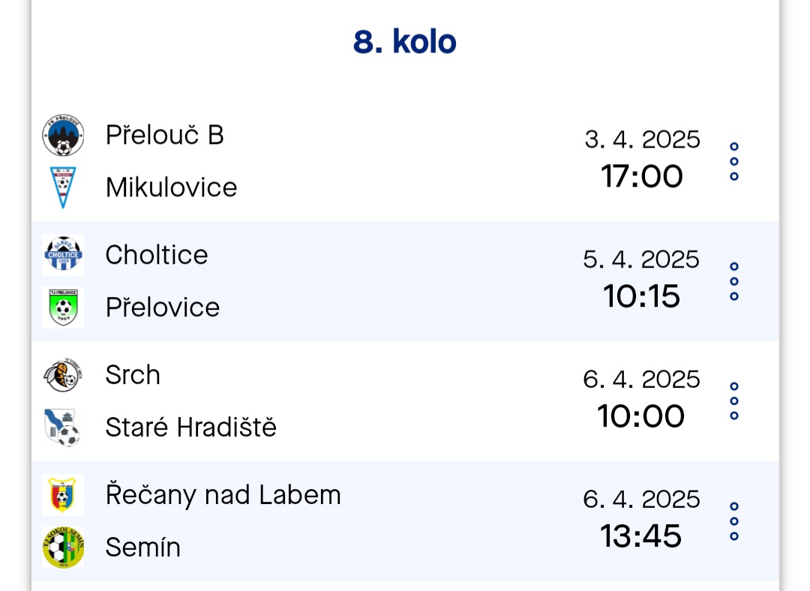This screenshot has width=810, height=591.
Task: Click the 6. 4. 2025 13:45 match time
Action: tap(641, 519)
